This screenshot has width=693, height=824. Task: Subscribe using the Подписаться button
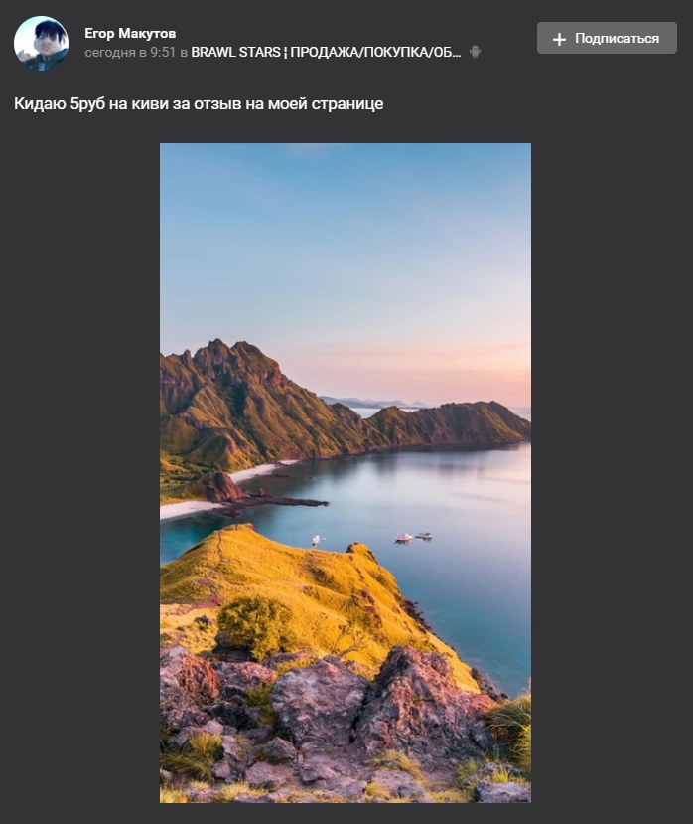pyautogui.click(x=607, y=38)
